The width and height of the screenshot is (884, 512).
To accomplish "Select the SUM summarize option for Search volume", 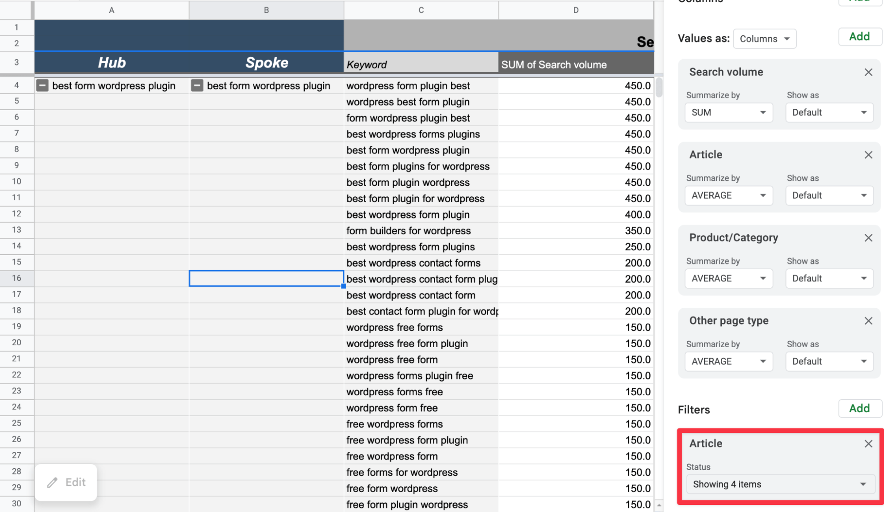I will pos(728,112).
